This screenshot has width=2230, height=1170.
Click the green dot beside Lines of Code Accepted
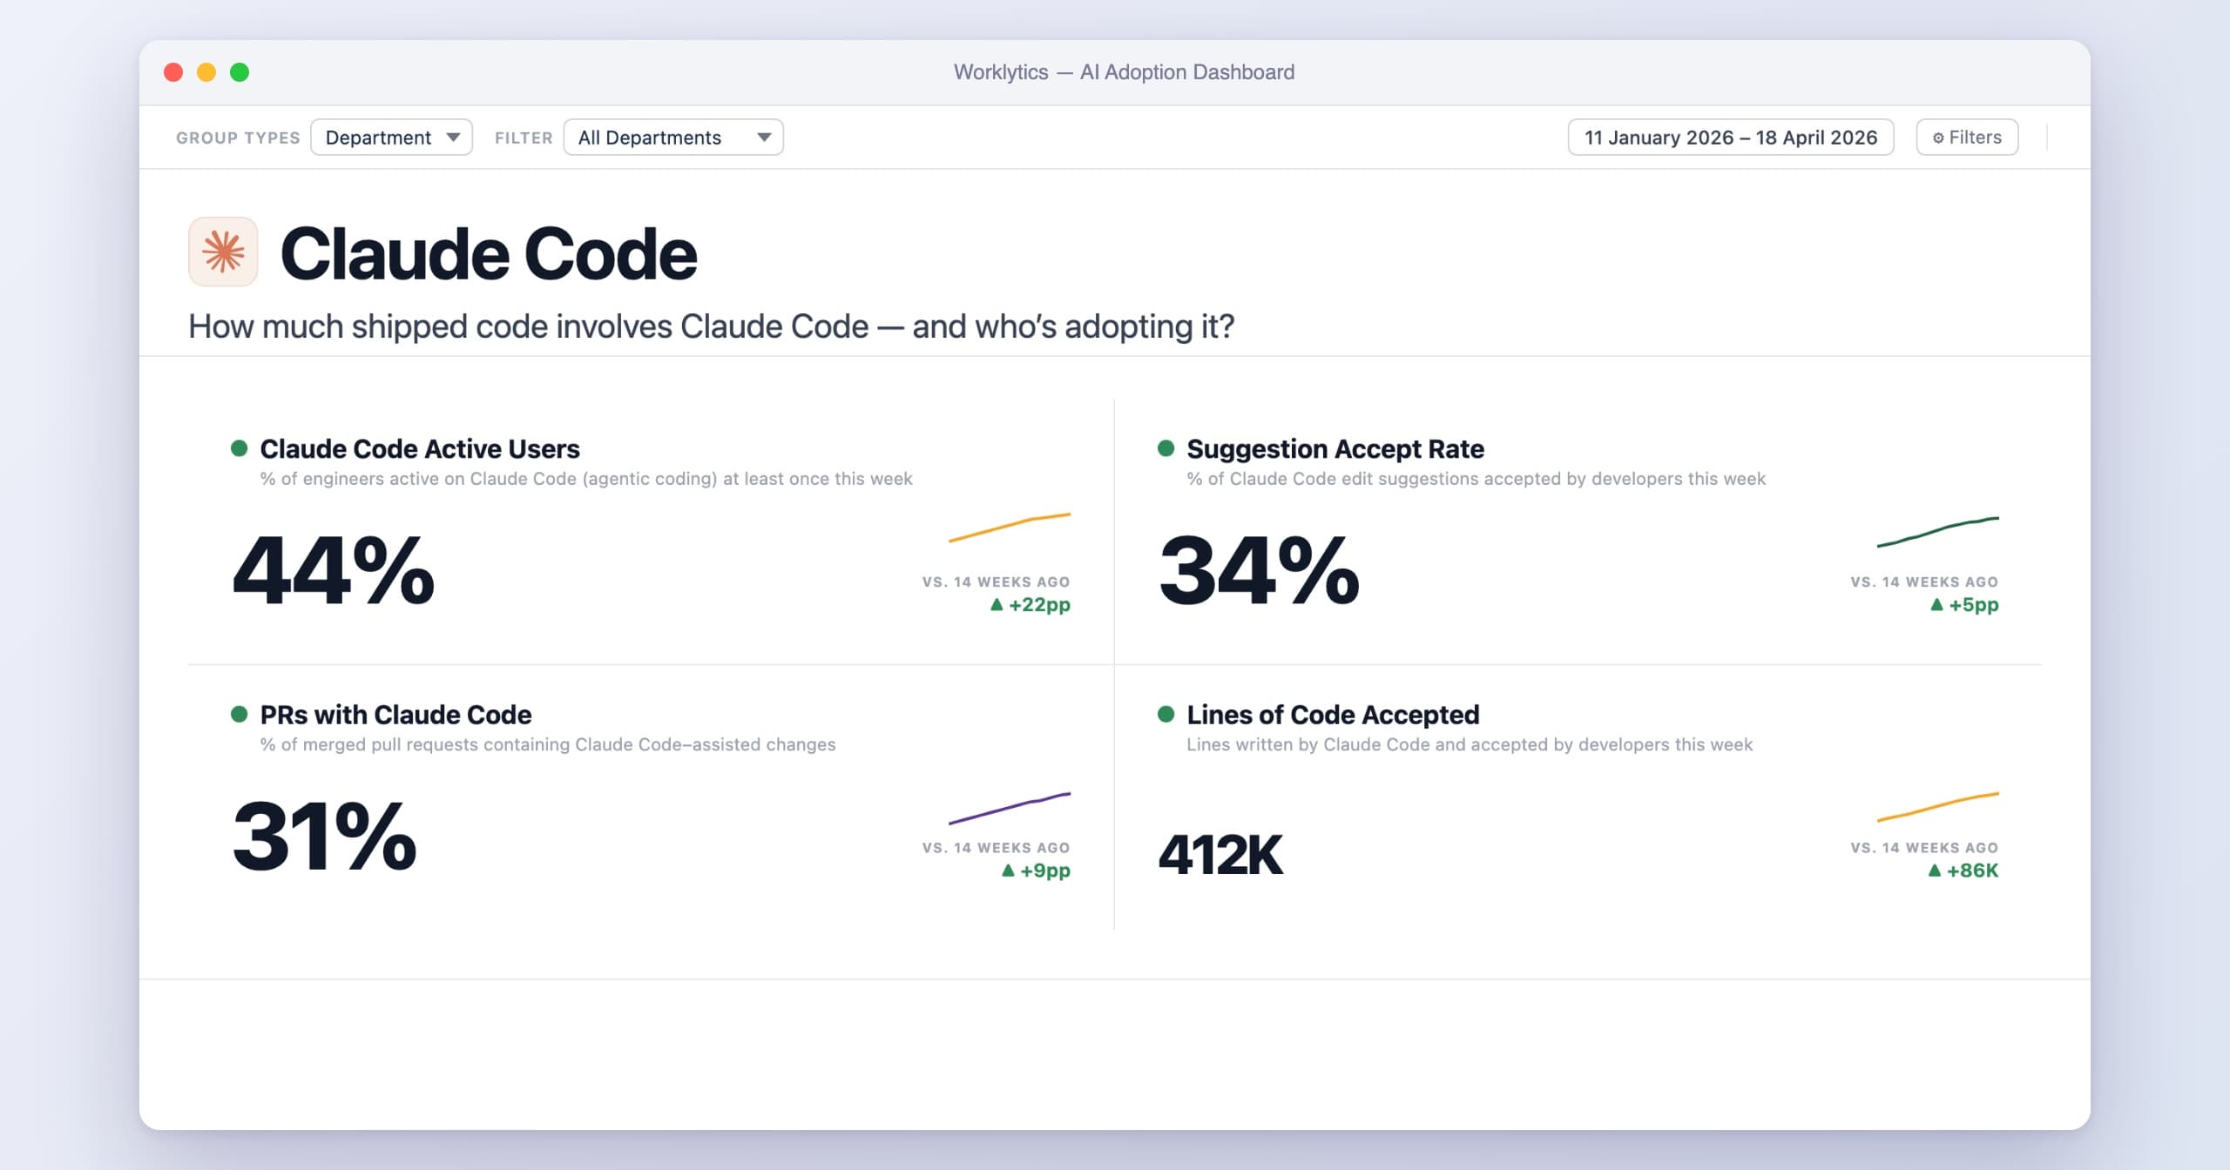coord(1166,714)
